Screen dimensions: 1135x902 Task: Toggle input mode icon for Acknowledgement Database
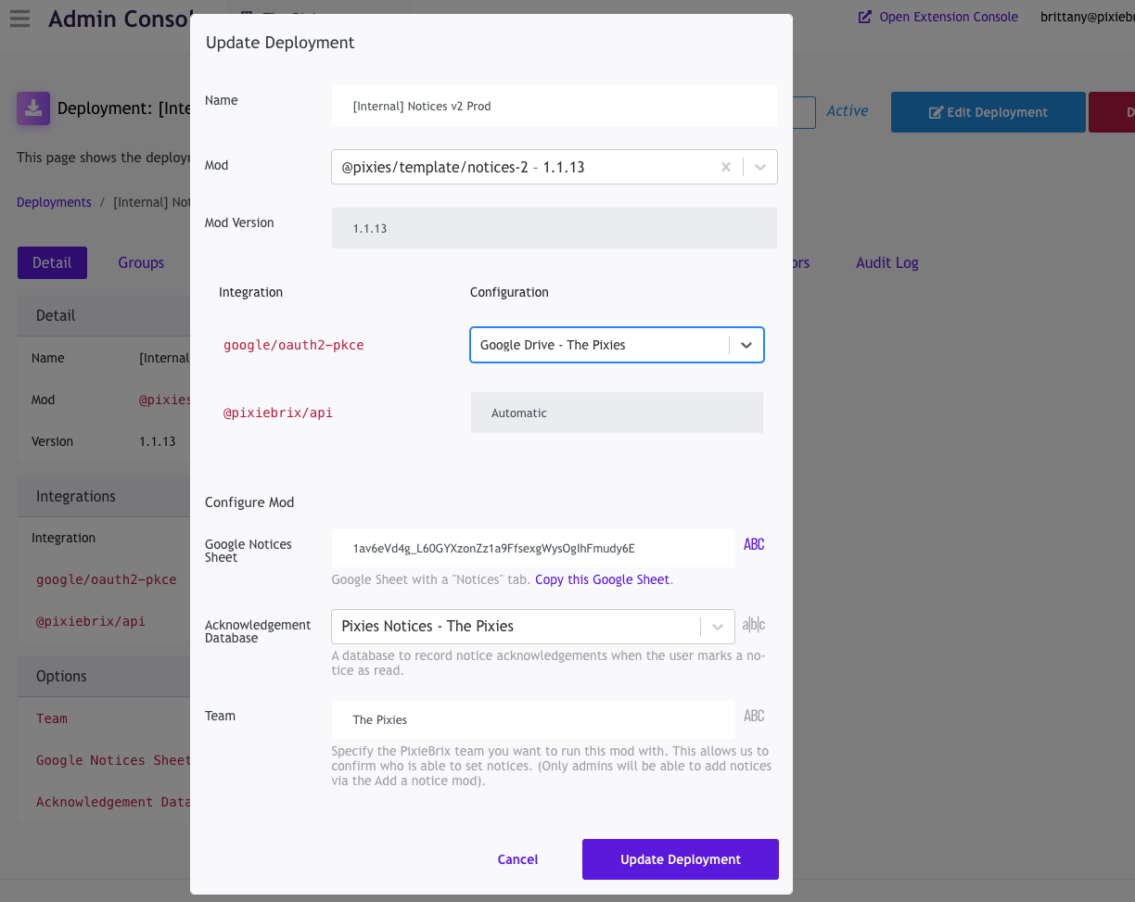754,625
